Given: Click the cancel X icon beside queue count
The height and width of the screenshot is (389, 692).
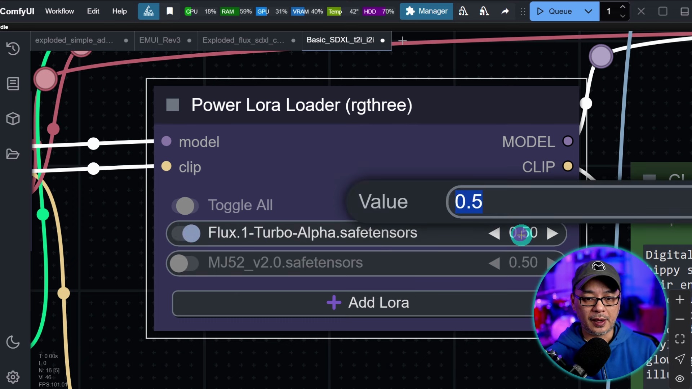Looking at the screenshot, I should click(641, 11).
